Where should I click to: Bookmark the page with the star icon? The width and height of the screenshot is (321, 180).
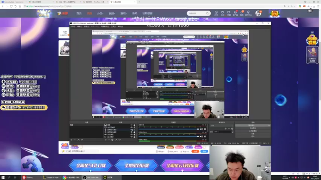(x=20, y=6)
